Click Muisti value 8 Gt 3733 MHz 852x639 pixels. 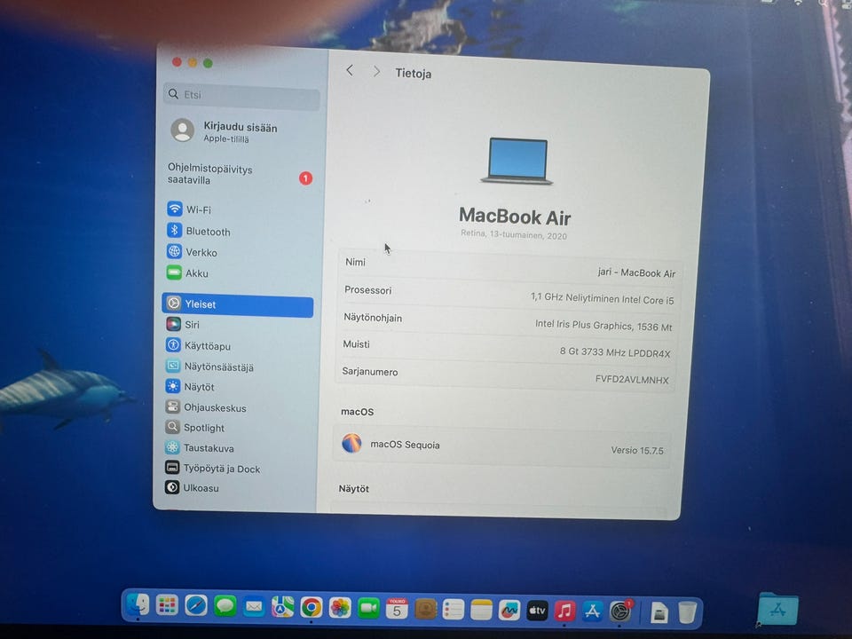615,352
